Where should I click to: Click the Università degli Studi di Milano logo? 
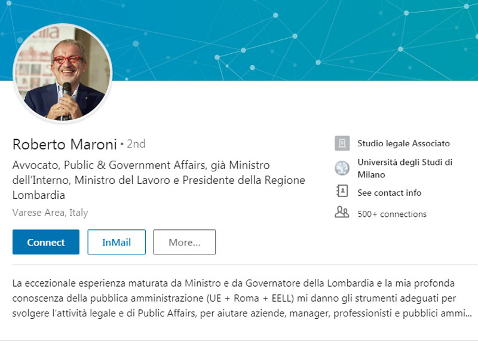(342, 168)
